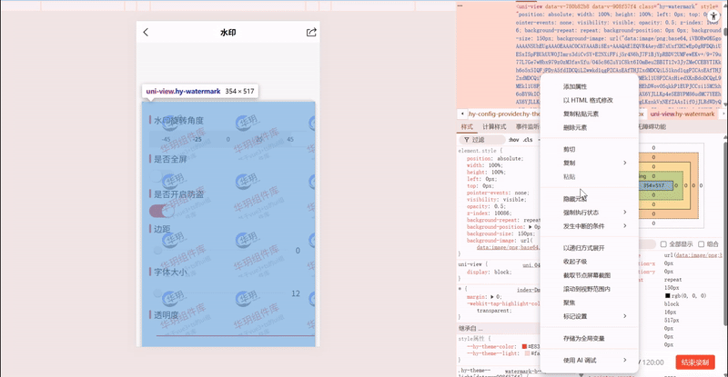Tap the back arrow in the 水印 page header

pyautogui.click(x=146, y=32)
